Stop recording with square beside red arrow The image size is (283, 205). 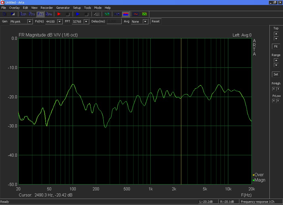(67, 14)
